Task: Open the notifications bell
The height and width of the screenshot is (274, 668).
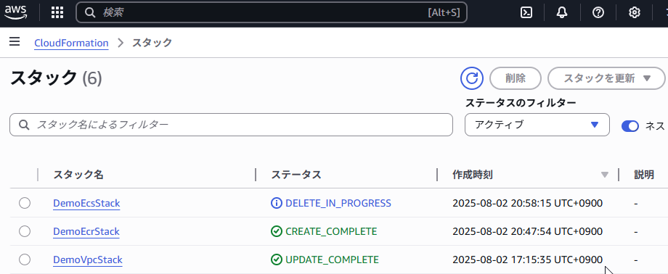Action: (x=562, y=13)
